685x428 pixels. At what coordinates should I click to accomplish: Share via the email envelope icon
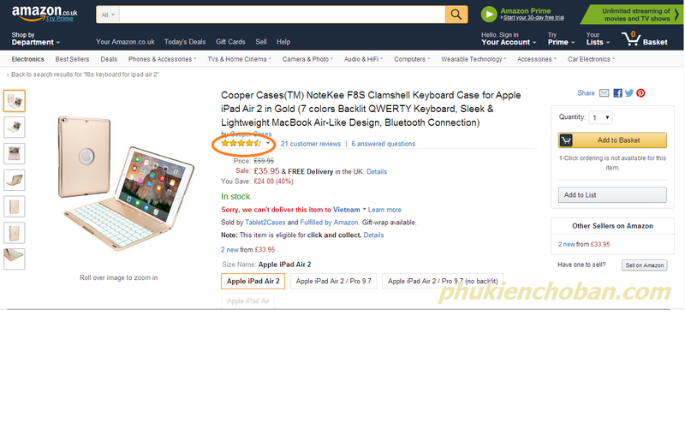[605, 93]
